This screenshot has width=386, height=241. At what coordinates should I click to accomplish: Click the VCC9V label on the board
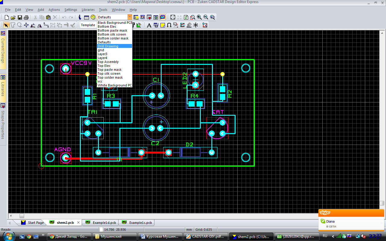pos(81,63)
